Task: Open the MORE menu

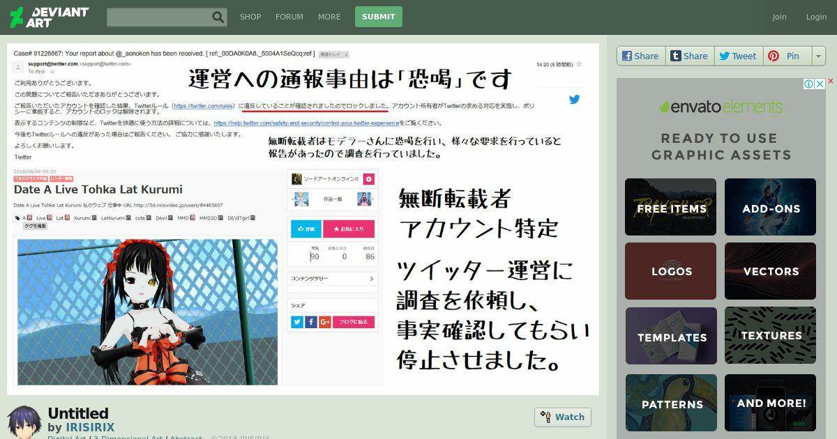Action: point(329,17)
